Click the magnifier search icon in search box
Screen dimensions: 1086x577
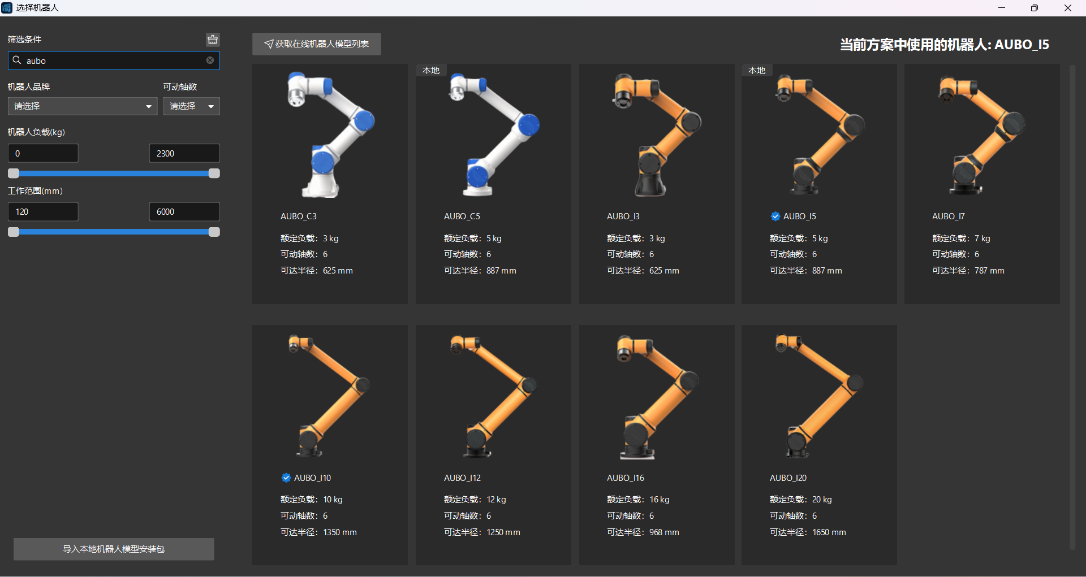click(x=17, y=60)
